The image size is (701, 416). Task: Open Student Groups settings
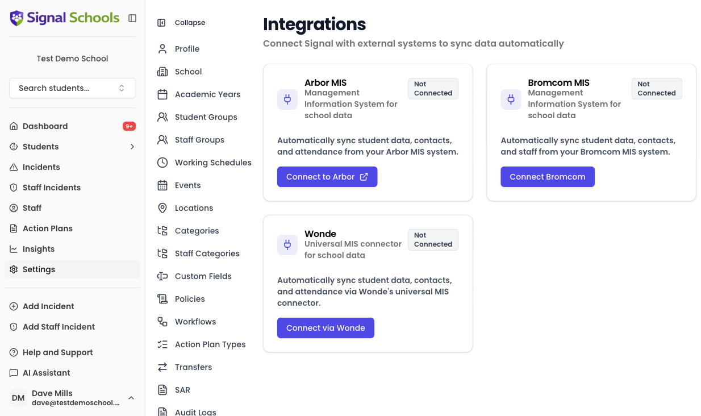[206, 117]
